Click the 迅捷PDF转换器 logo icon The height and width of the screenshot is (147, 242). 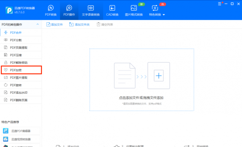click(9, 10)
